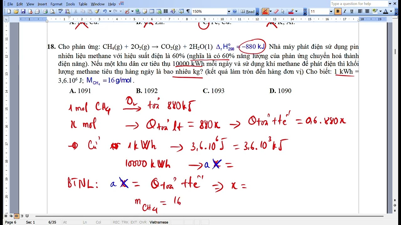Open Print Preview
The image size is (401, 225).
coord(52,12)
